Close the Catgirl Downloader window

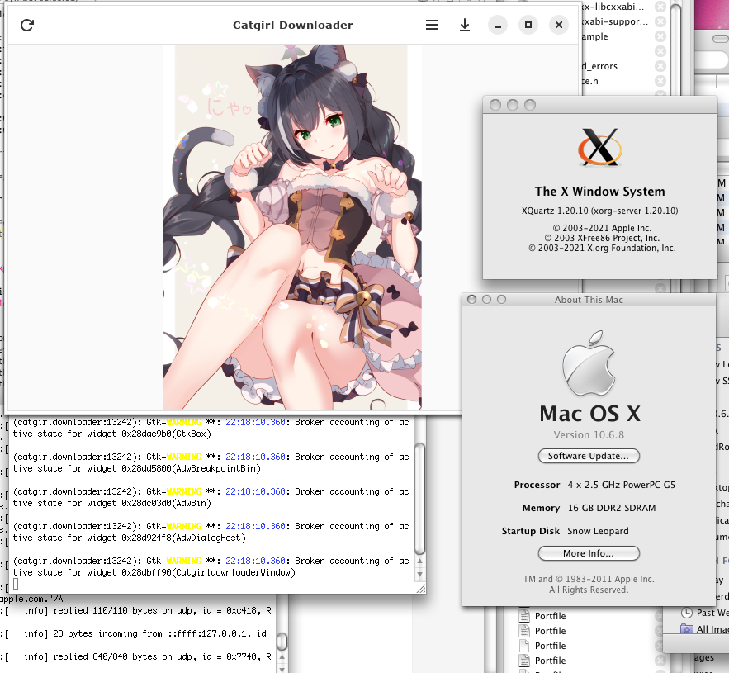(x=559, y=25)
